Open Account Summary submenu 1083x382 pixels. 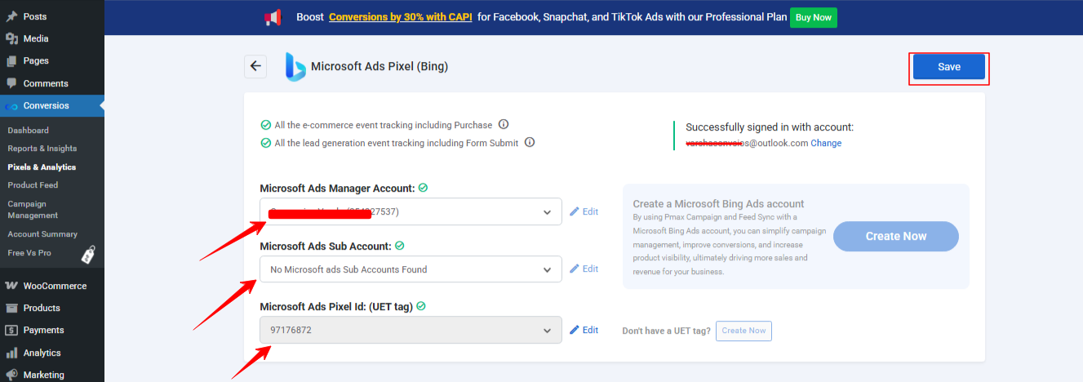pos(41,234)
